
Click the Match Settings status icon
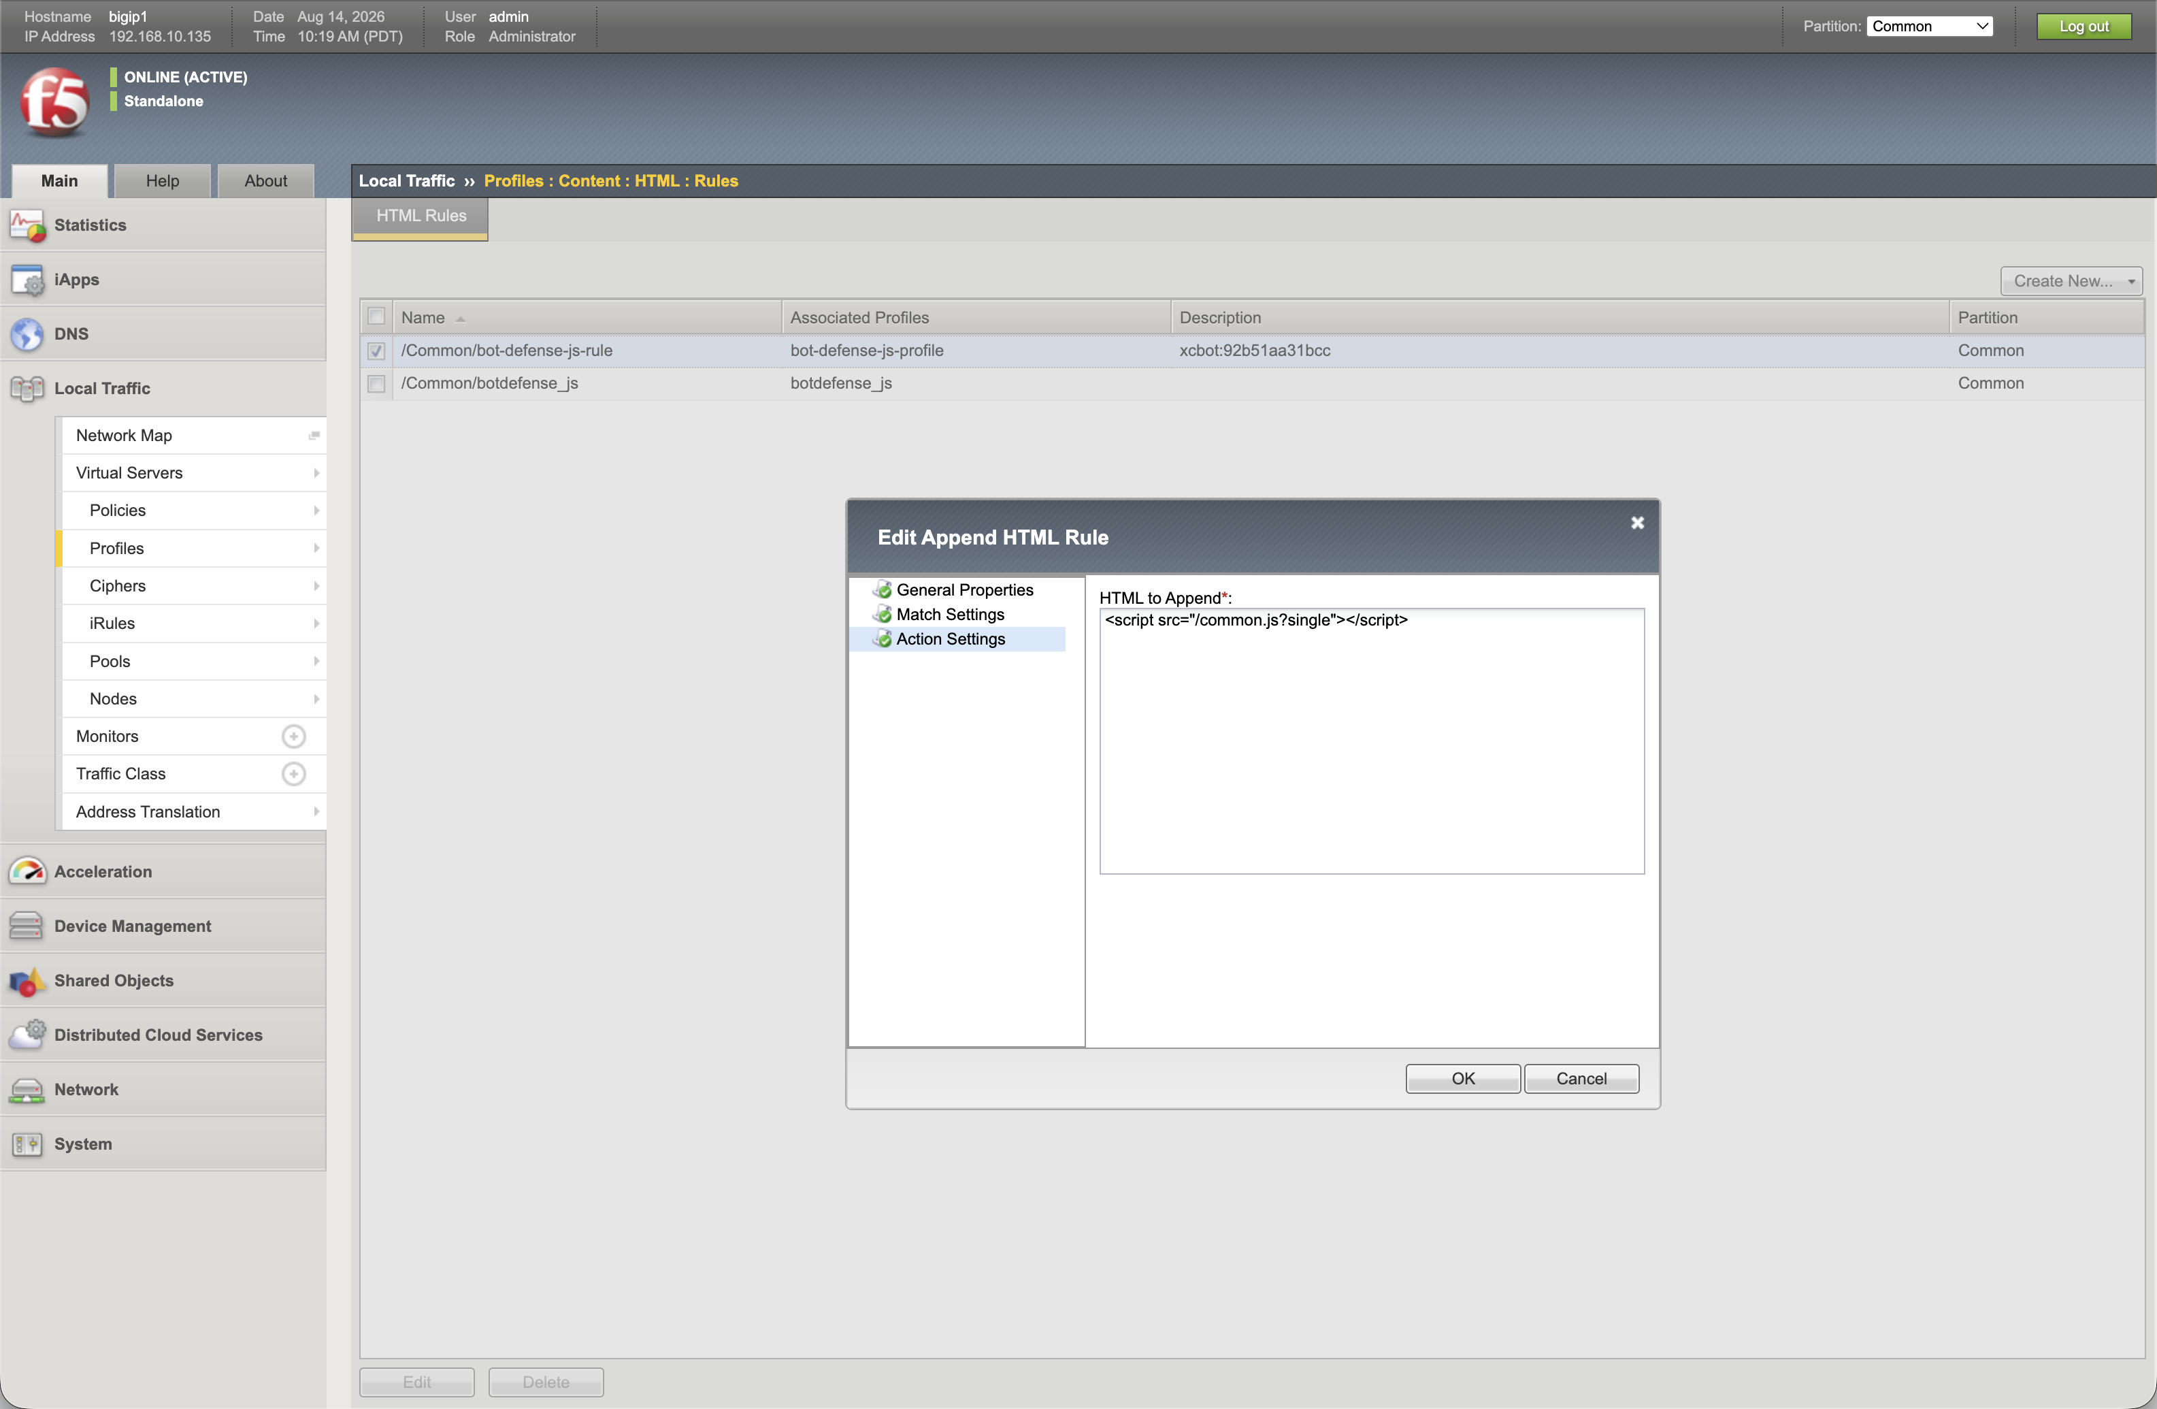(x=883, y=615)
